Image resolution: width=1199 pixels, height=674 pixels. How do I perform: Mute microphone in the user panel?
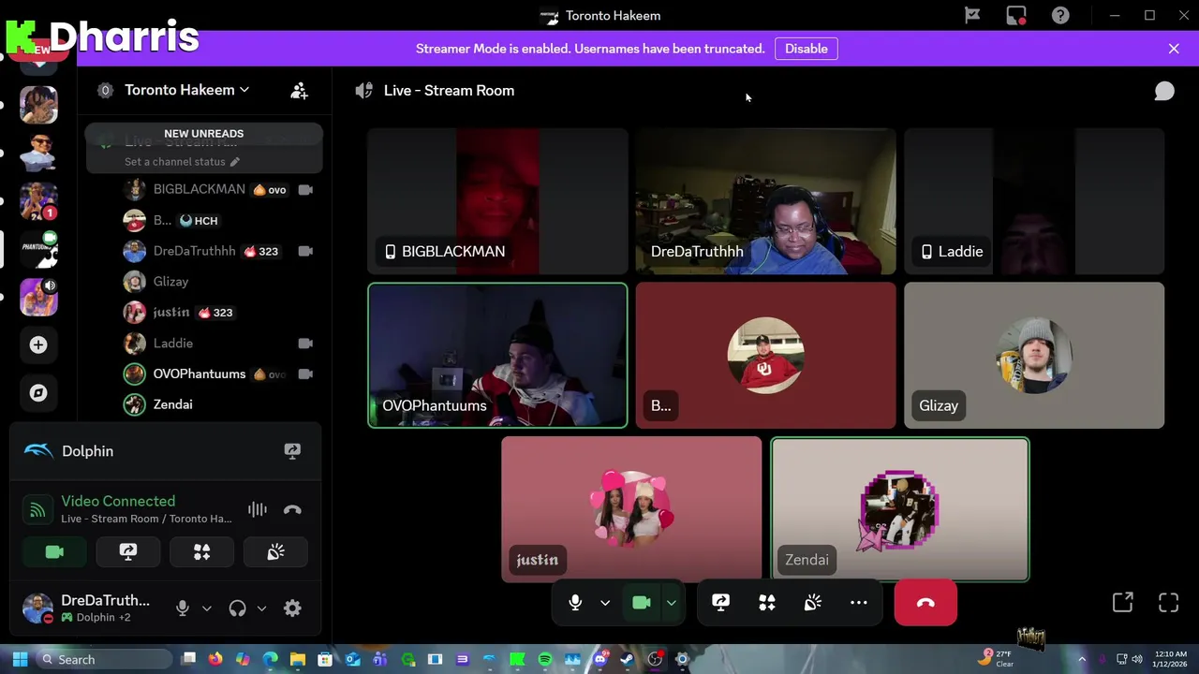click(x=183, y=608)
